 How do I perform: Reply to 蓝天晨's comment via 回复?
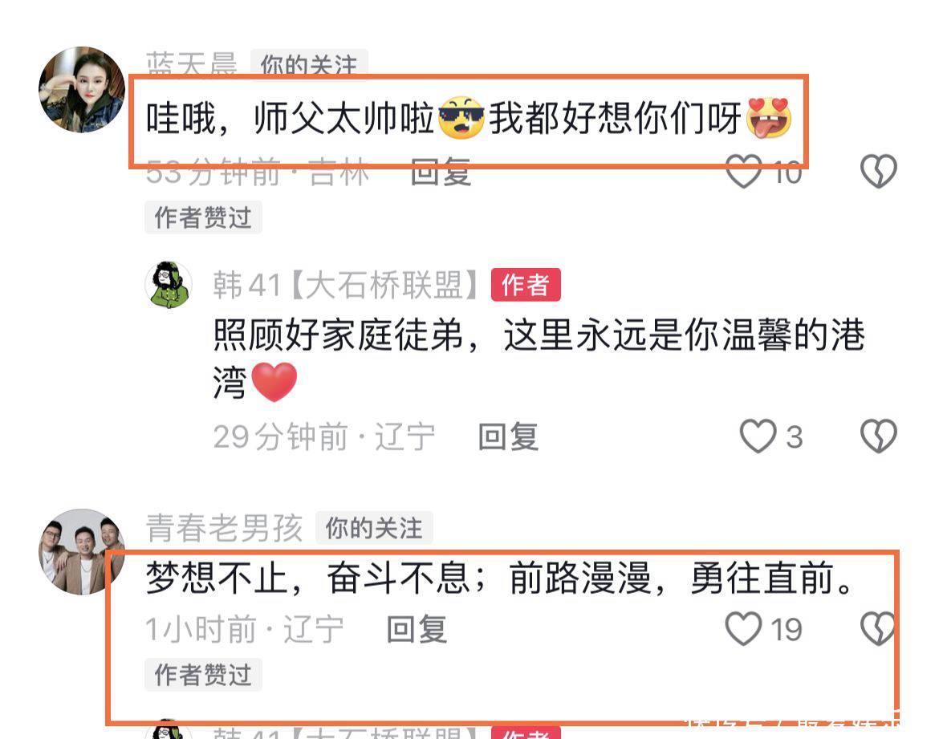tap(441, 173)
